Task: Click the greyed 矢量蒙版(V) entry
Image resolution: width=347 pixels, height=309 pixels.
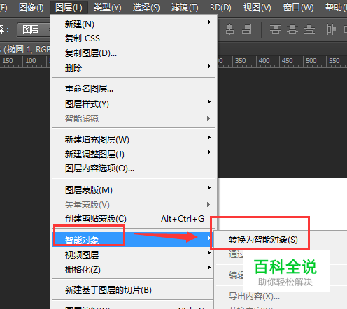Action: click(x=134, y=205)
